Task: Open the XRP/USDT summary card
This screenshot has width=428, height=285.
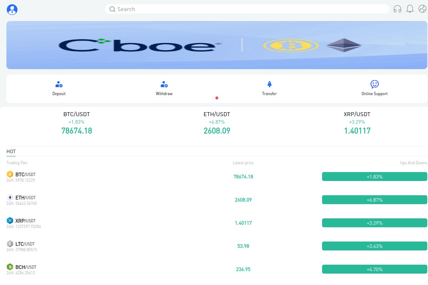Action: pyautogui.click(x=357, y=123)
